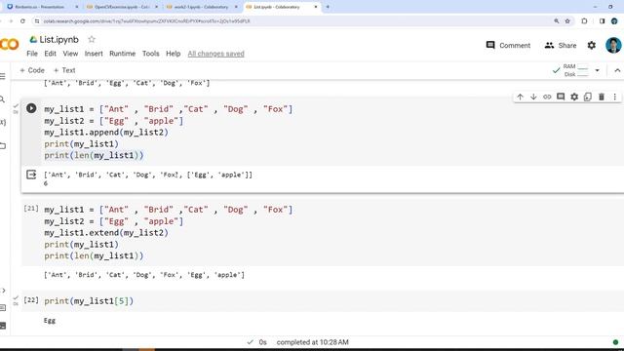
Task: Click the List.ipynb notebook title
Action: coord(58,39)
